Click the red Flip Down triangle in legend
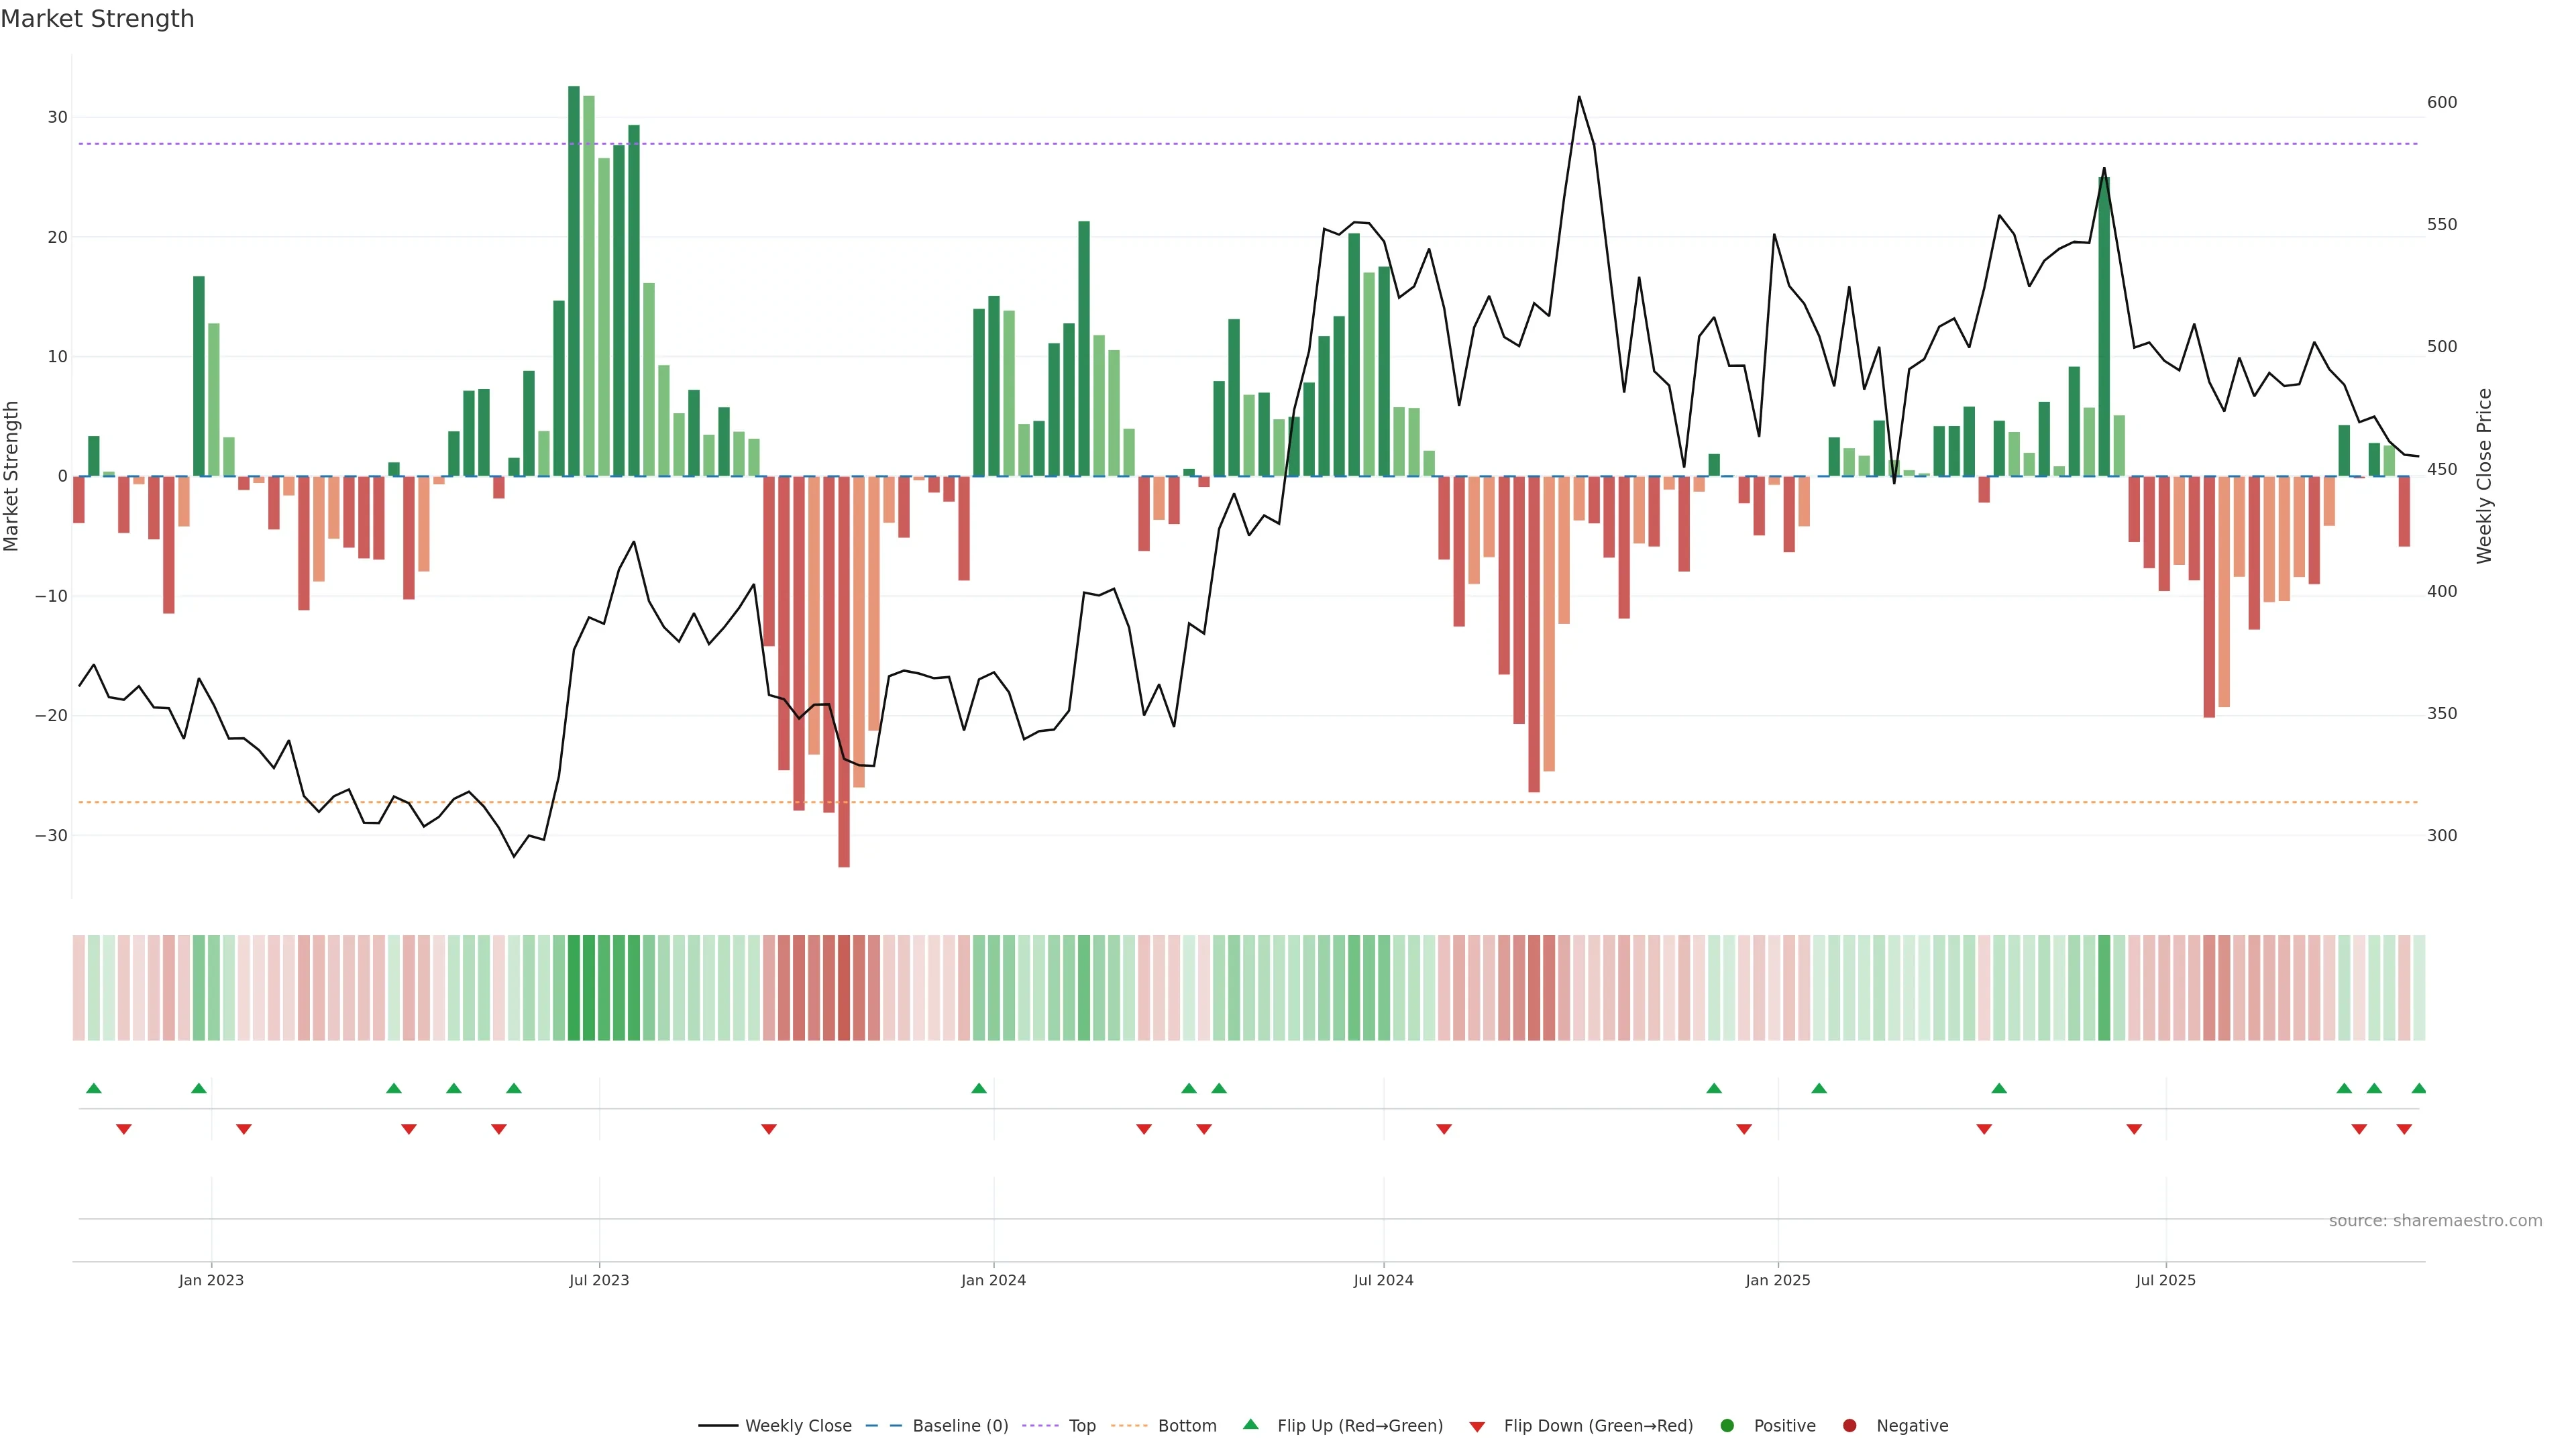The height and width of the screenshot is (1449, 2576). point(1477,1427)
